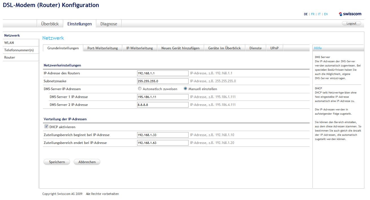Click the Abbrechen button
The image size is (370, 200).
tap(87, 162)
